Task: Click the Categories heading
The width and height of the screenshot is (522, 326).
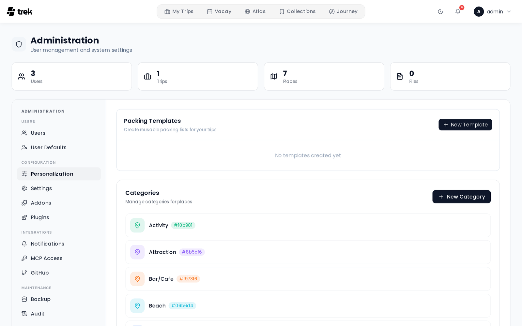Action: tap(142, 193)
